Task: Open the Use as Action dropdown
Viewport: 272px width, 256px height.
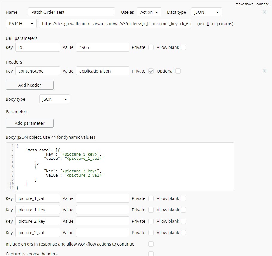Action: pos(149,12)
